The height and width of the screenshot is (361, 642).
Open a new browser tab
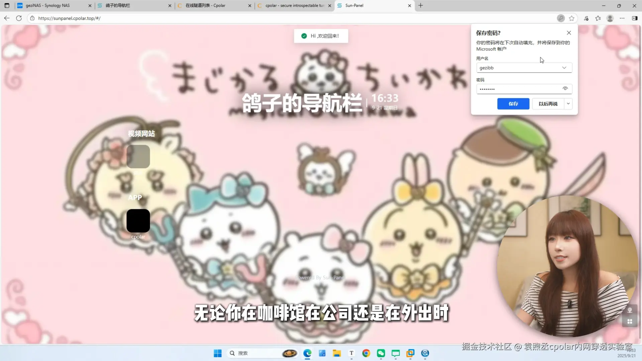[421, 6]
